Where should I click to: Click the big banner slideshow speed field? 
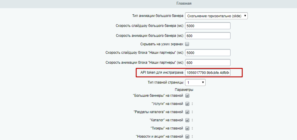[208, 26]
